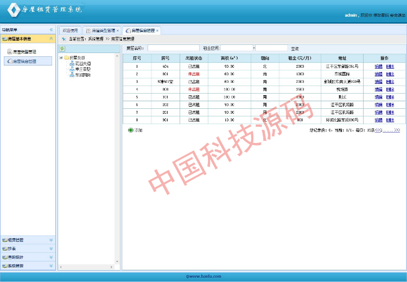407x282 pixels.
Task: Click 编辑 for room 404
Action: pos(379,67)
